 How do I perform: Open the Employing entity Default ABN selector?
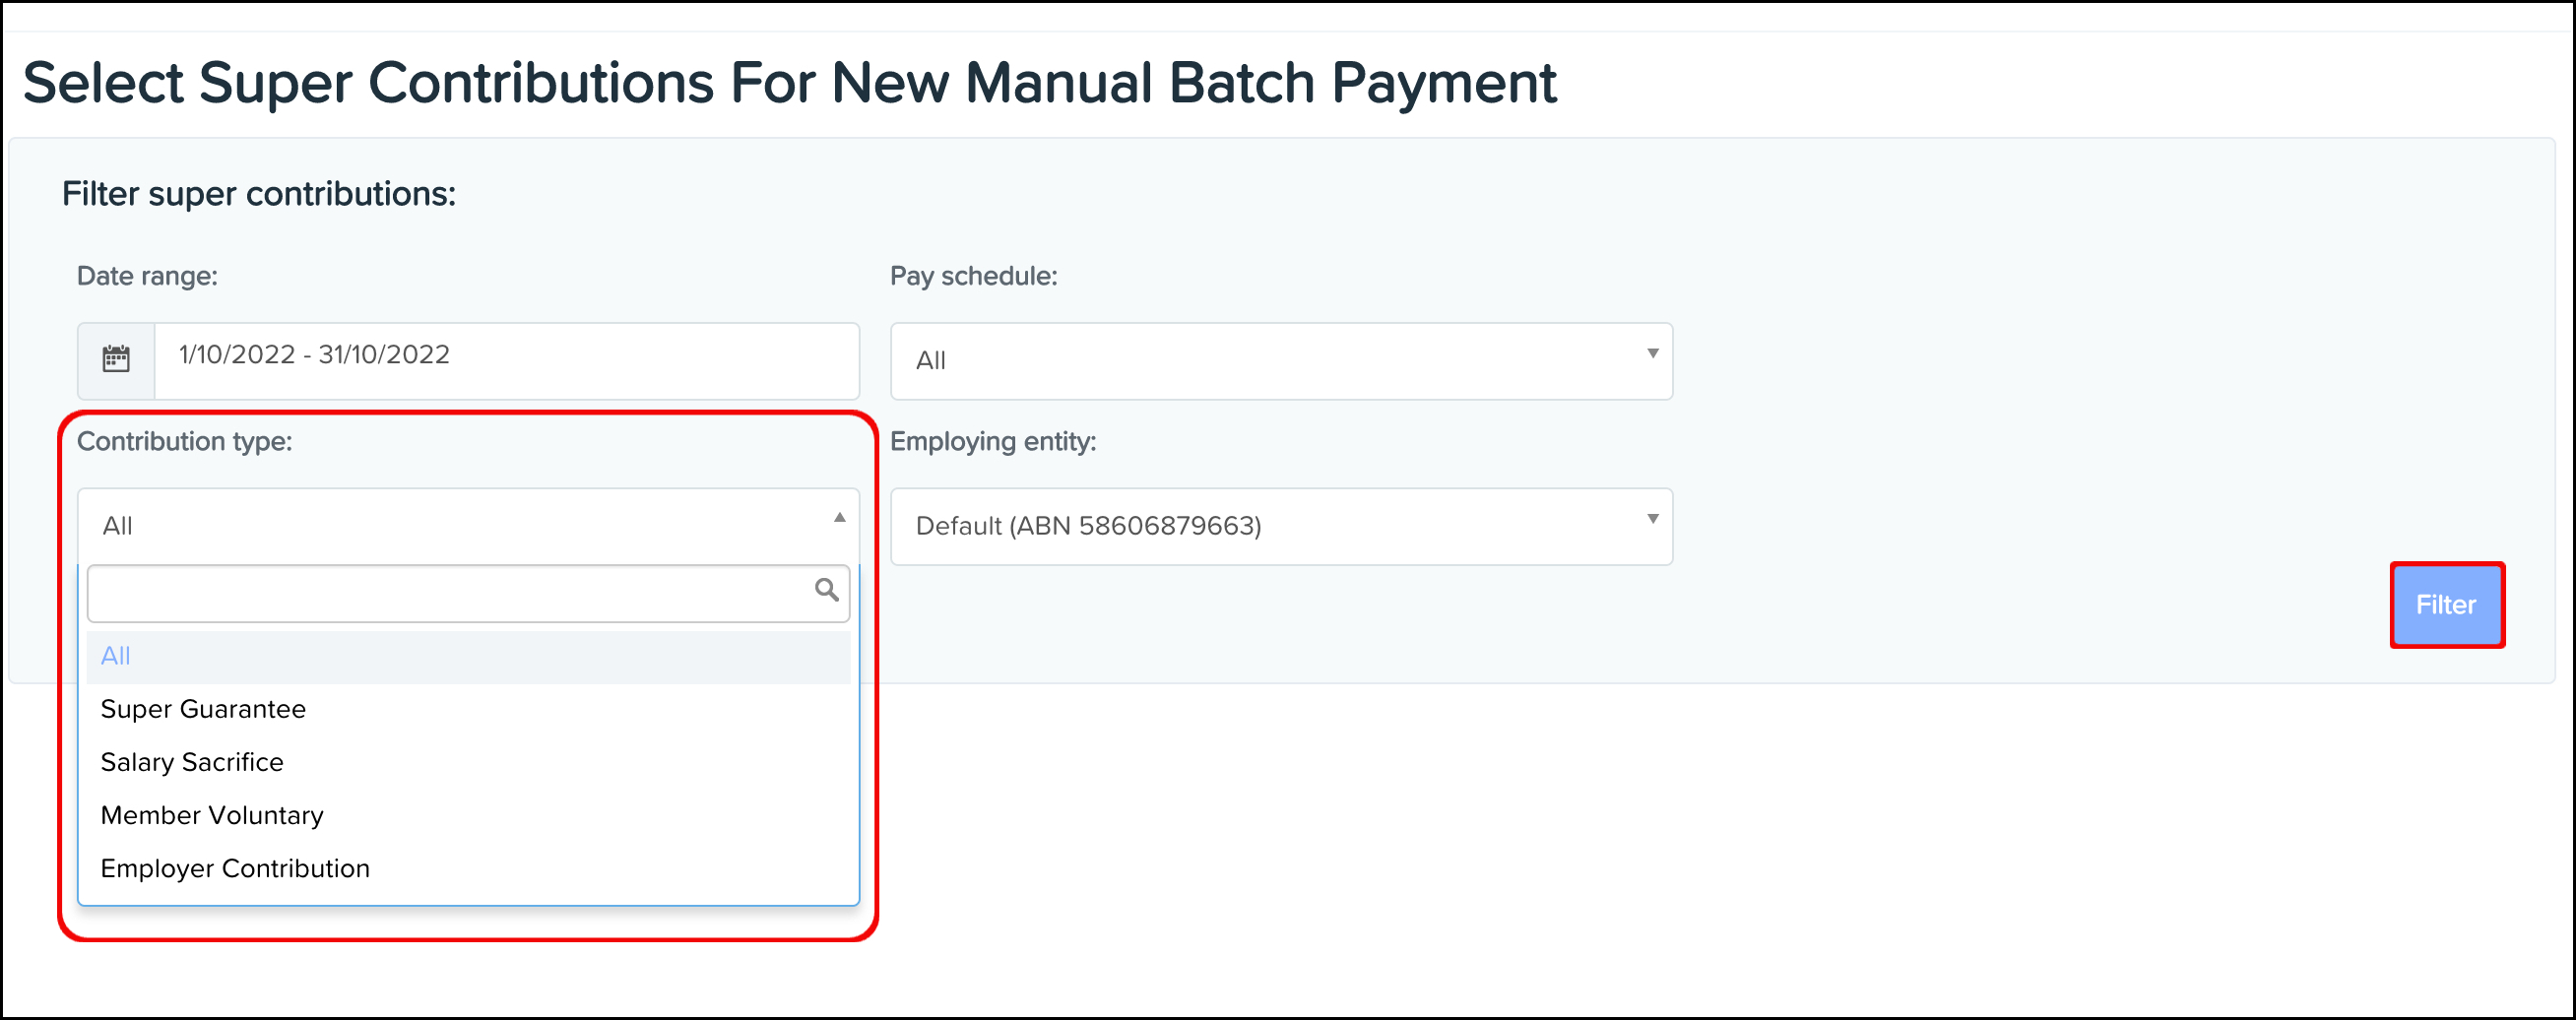point(1280,526)
